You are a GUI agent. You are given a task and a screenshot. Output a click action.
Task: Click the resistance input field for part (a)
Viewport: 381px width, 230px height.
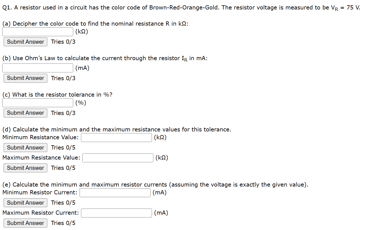pyautogui.click(x=37, y=31)
